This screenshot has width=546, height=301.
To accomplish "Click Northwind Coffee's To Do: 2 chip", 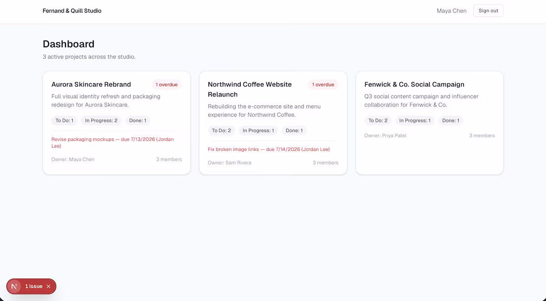I will click(x=221, y=130).
